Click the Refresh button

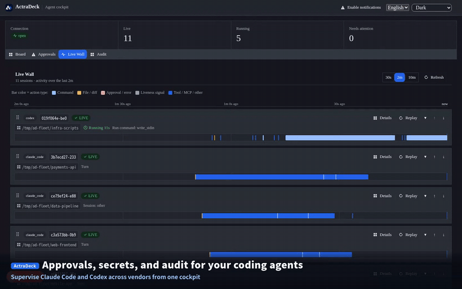(x=434, y=78)
